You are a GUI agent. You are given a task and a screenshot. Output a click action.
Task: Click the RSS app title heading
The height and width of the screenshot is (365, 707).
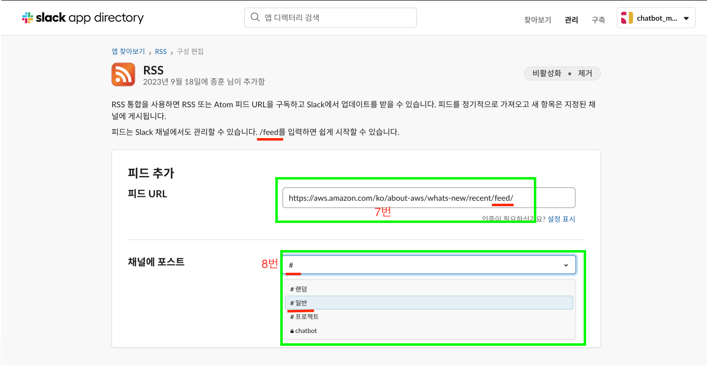153,70
